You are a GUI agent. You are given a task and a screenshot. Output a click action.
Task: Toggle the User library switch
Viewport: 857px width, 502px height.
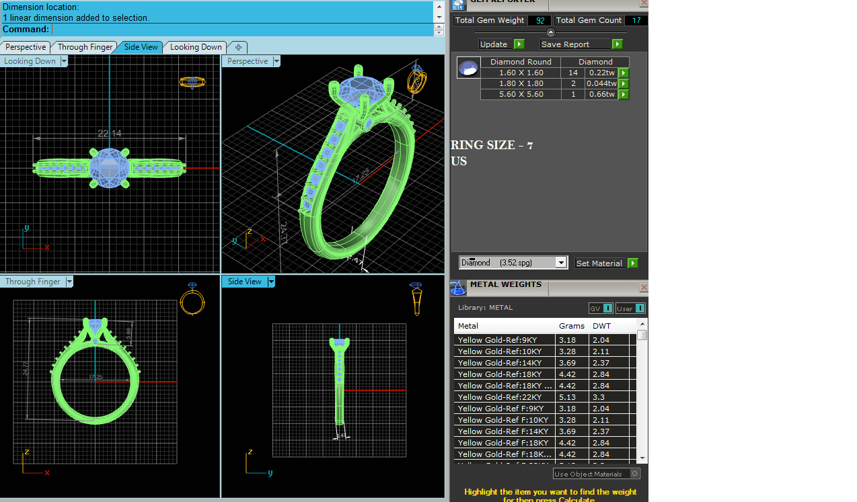[x=640, y=308]
